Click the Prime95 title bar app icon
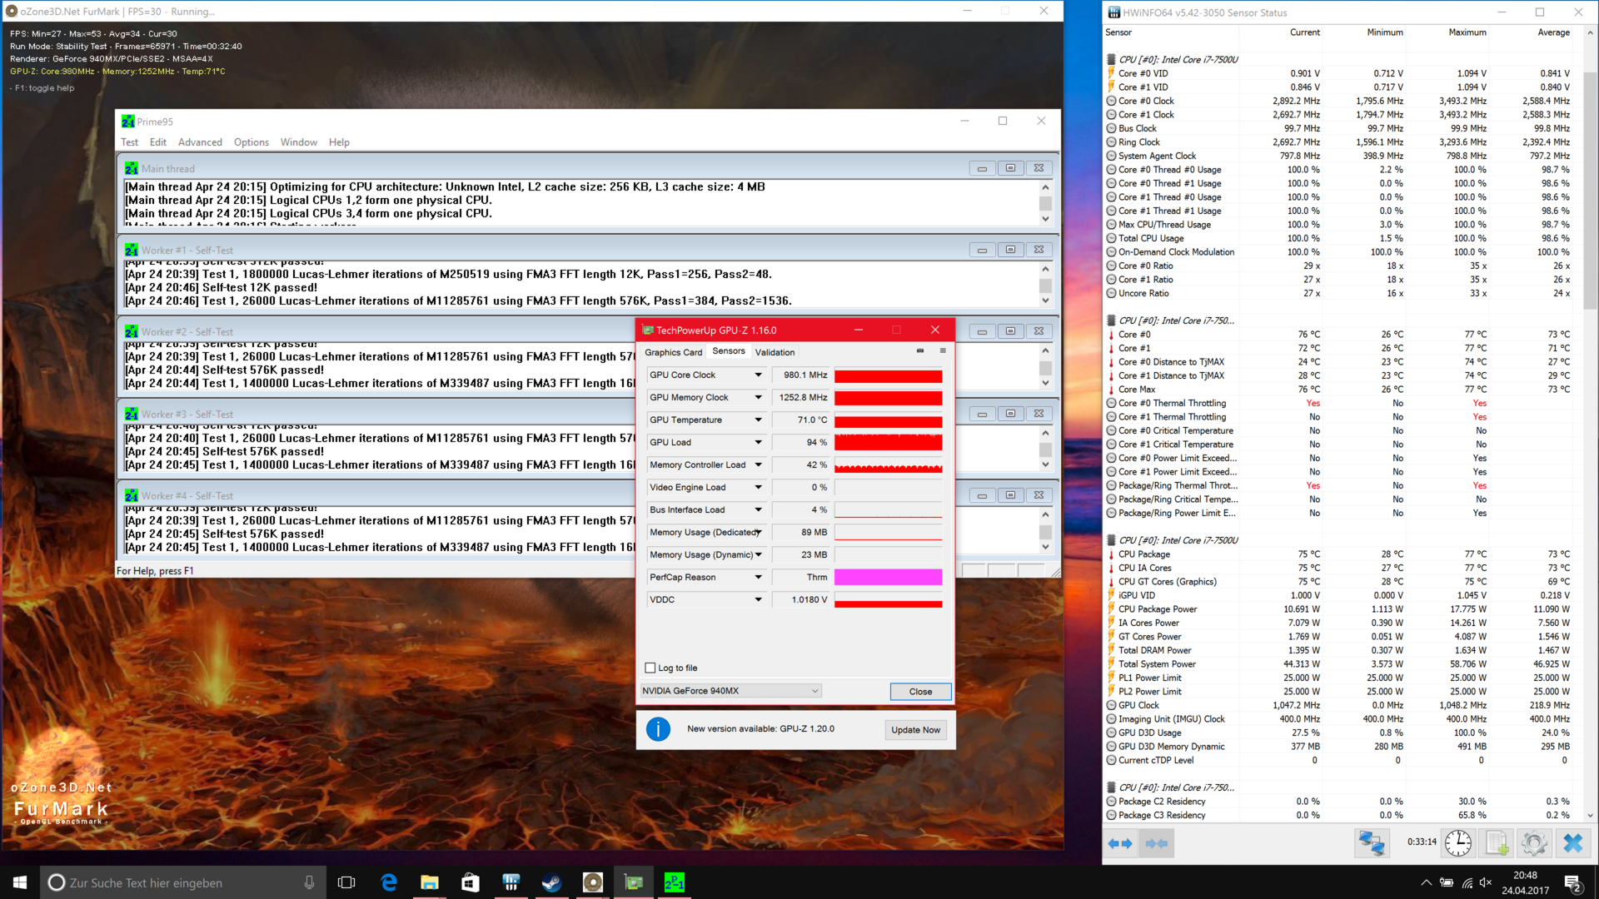Screen dimensions: 1599x899 point(127,122)
